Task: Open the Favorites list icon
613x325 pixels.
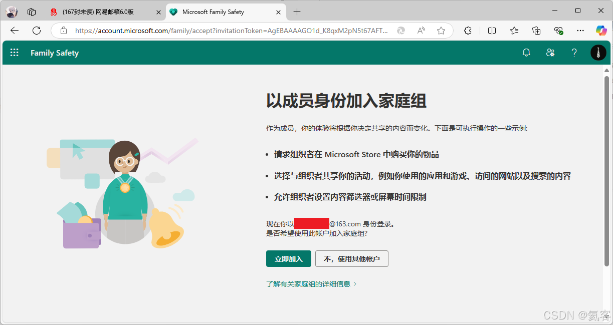Action: tap(514, 31)
